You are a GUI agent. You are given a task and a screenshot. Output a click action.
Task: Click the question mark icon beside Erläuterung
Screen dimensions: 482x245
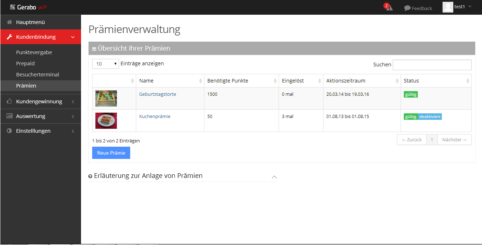click(90, 176)
